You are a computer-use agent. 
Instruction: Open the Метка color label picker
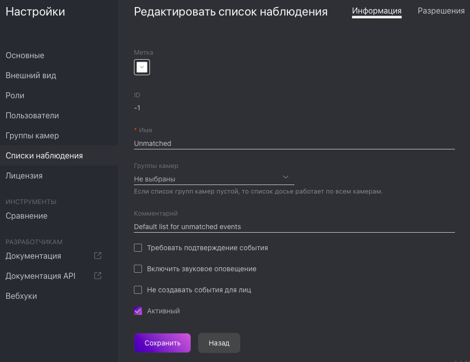pos(142,67)
